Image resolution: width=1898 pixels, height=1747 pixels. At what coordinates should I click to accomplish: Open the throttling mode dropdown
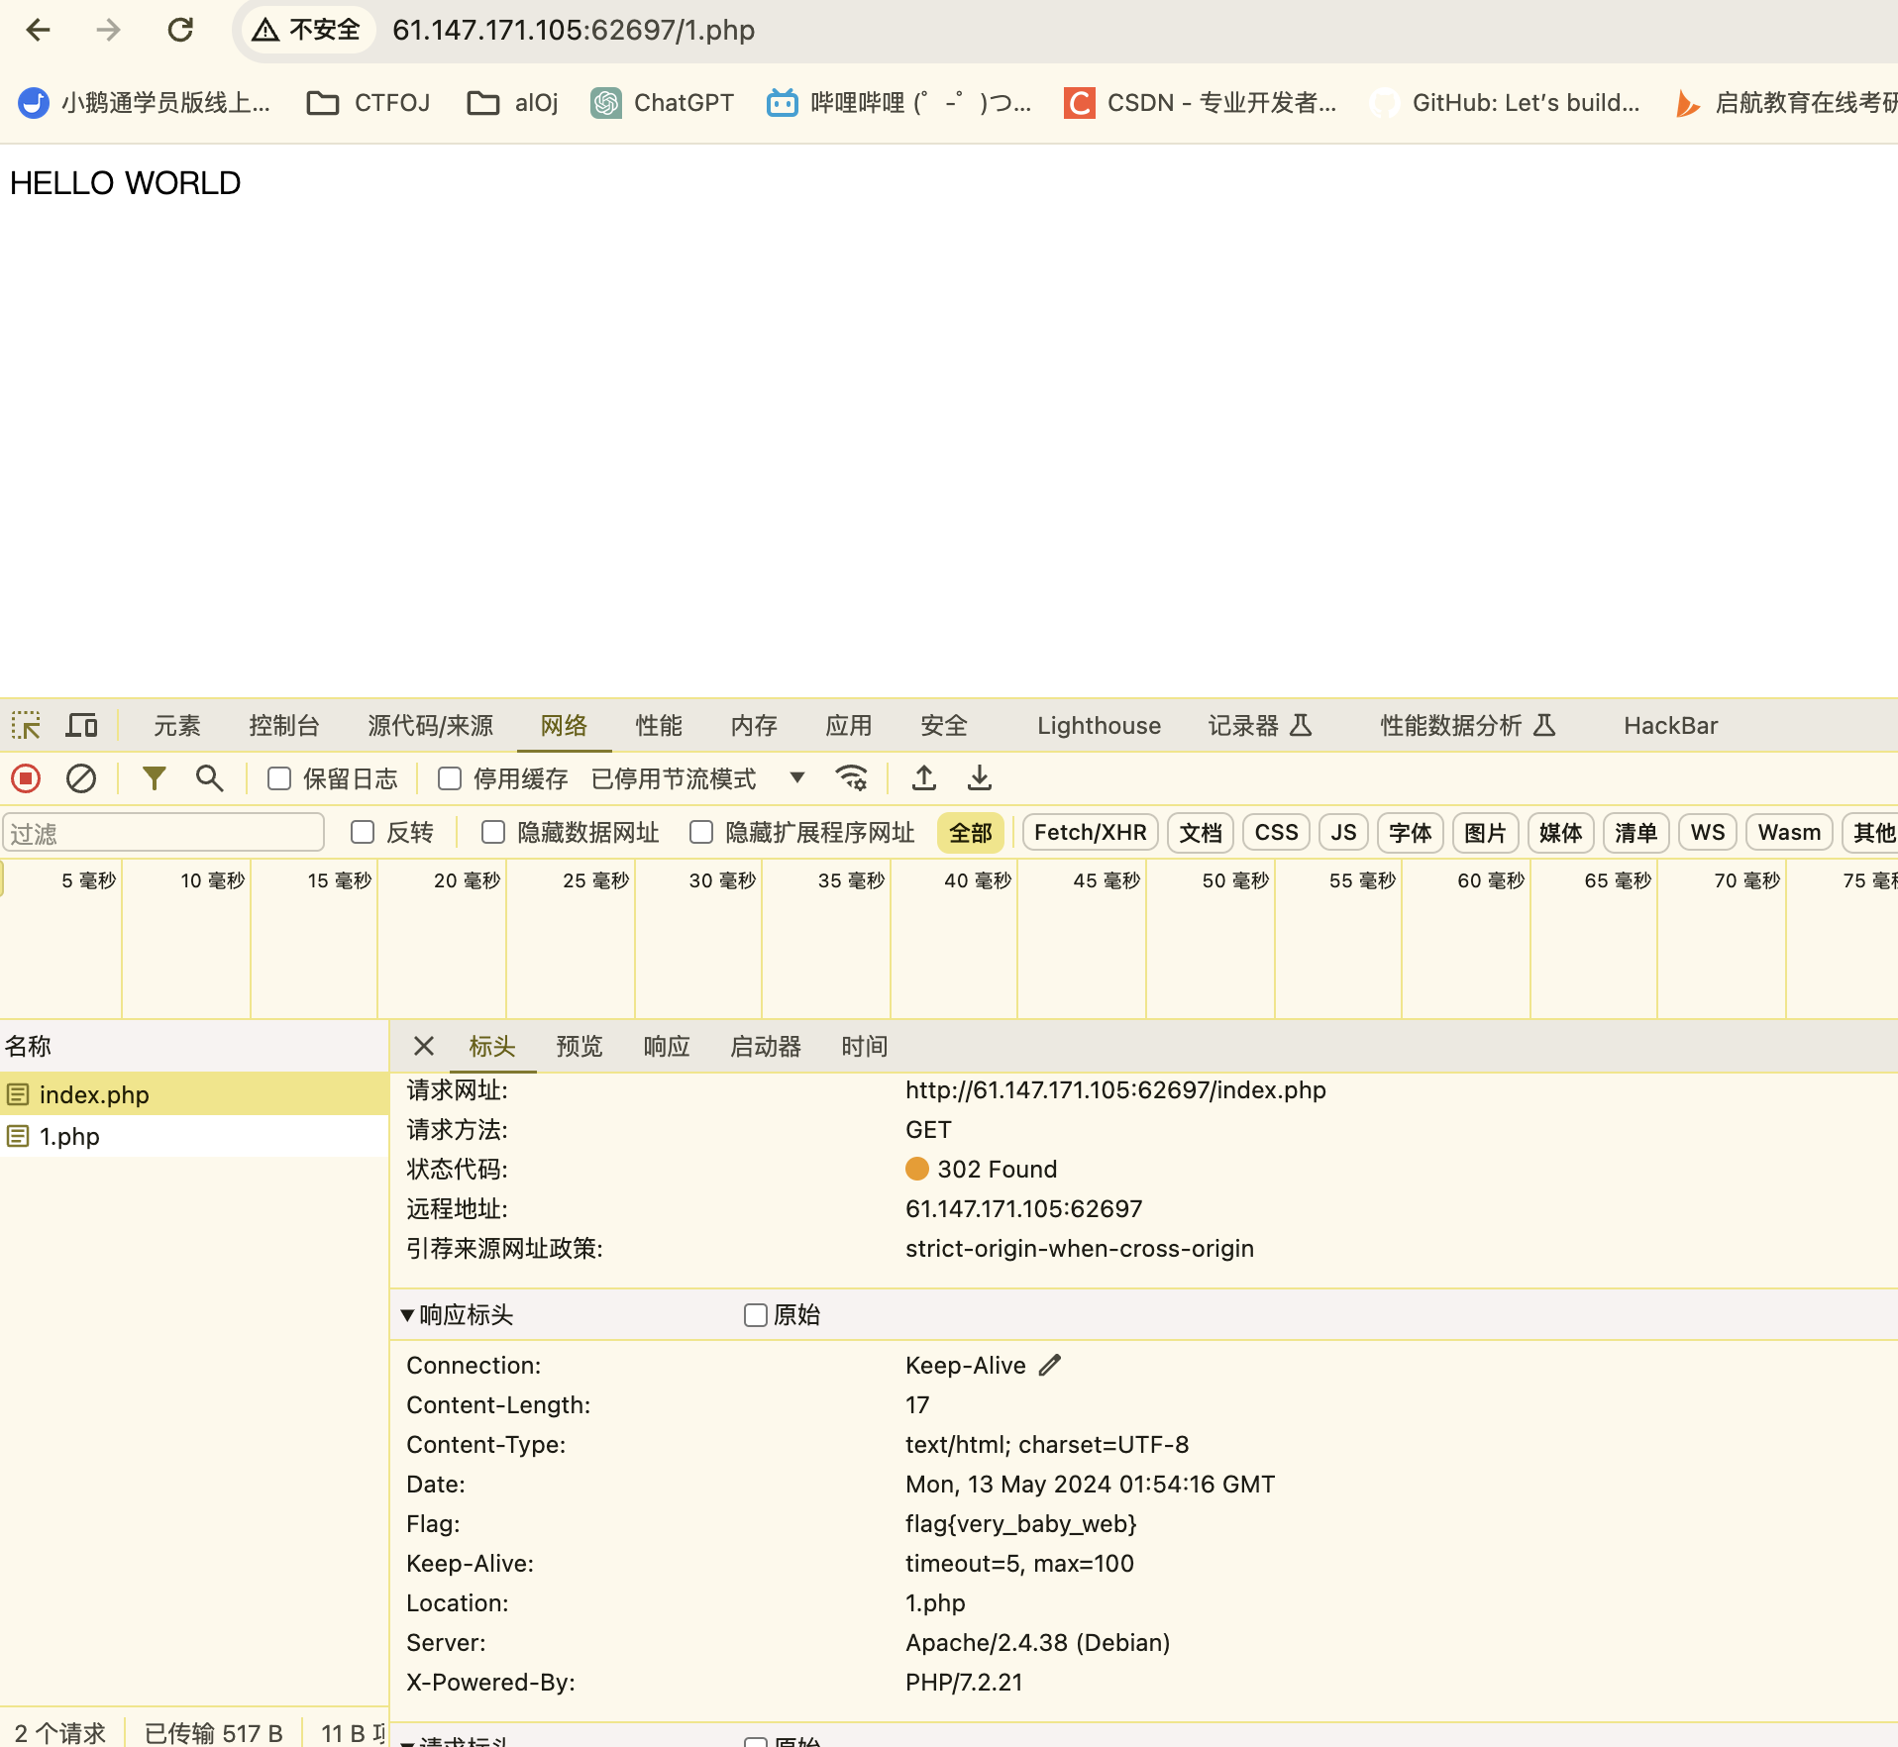[x=697, y=778]
